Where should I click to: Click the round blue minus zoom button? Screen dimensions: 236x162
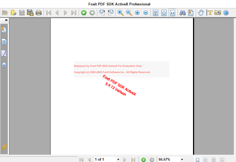[146, 13]
